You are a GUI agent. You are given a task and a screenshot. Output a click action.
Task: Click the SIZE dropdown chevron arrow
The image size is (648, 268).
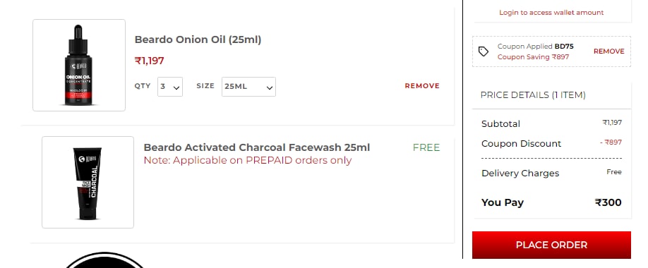pos(270,87)
